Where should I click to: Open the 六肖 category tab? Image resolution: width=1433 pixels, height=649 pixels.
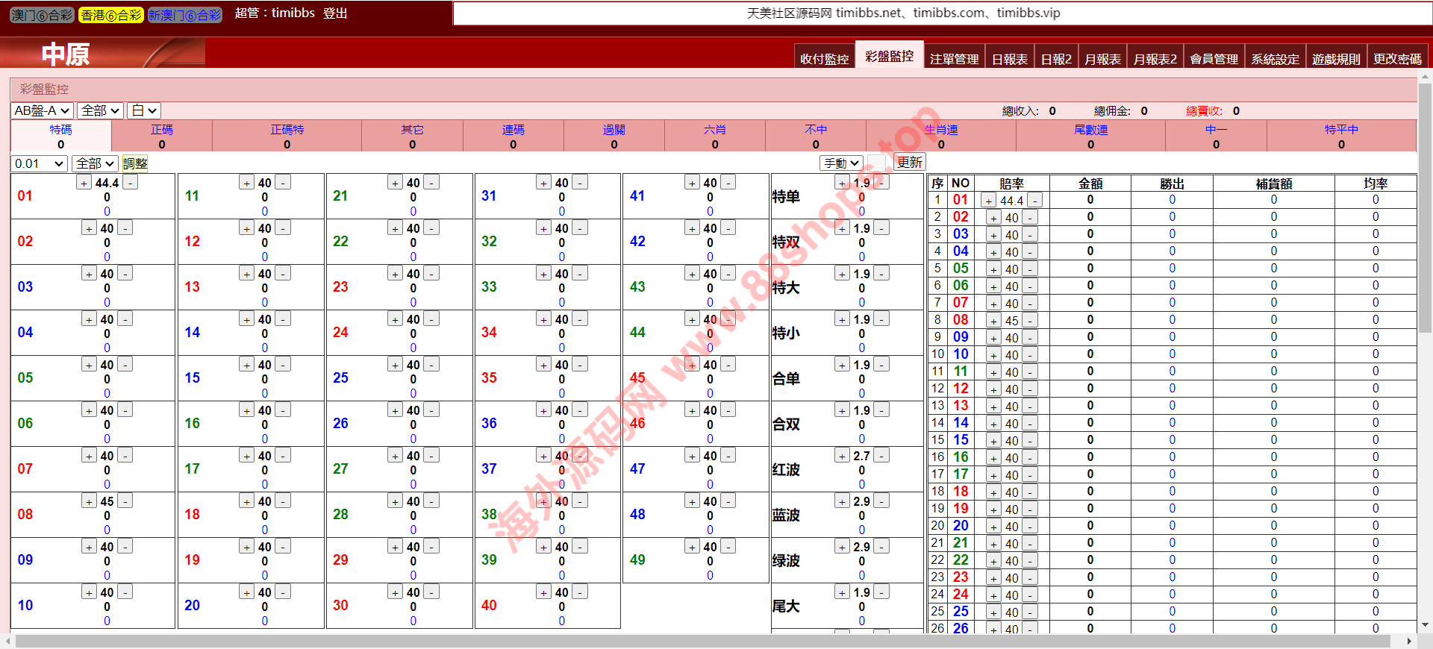click(x=714, y=130)
